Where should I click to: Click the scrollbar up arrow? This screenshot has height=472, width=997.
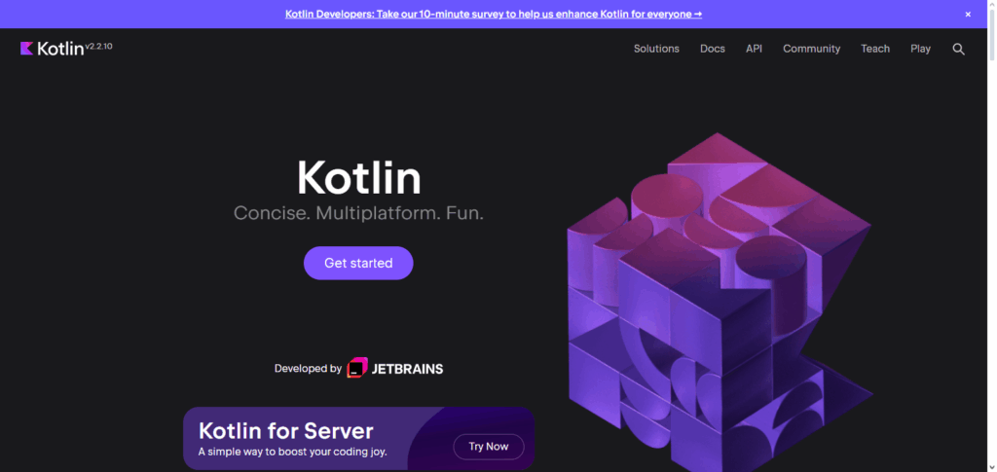991,5
